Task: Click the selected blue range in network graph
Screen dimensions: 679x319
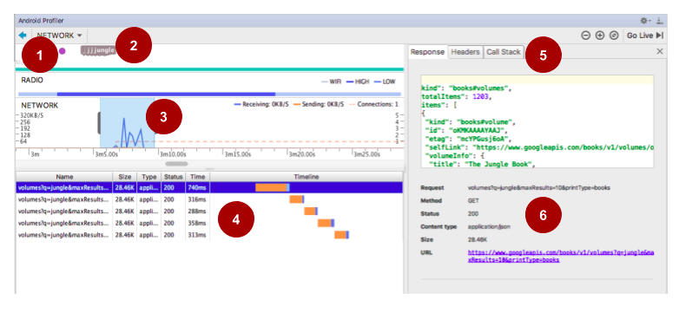Action: pos(128,123)
